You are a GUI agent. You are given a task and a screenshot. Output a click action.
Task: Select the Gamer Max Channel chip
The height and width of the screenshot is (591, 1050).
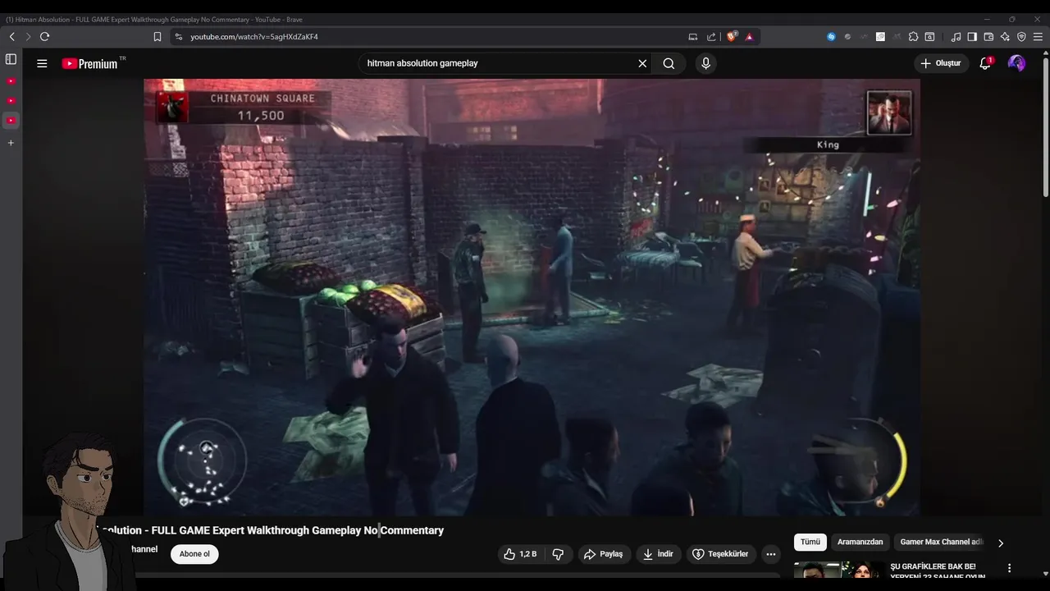coord(939,542)
